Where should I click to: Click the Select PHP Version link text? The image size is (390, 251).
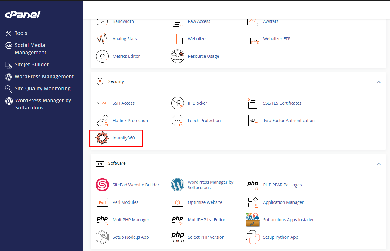pyautogui.click(x=206, y=237)
